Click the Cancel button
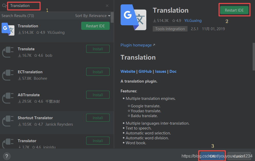The height and width of the screenshot is (161, 255). click(x=239, y=156)
